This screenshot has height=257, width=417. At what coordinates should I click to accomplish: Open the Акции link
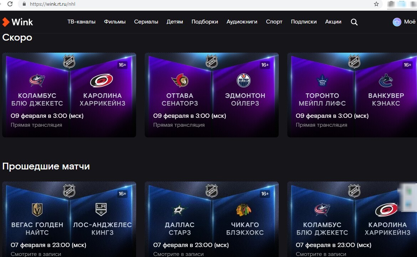333,22
